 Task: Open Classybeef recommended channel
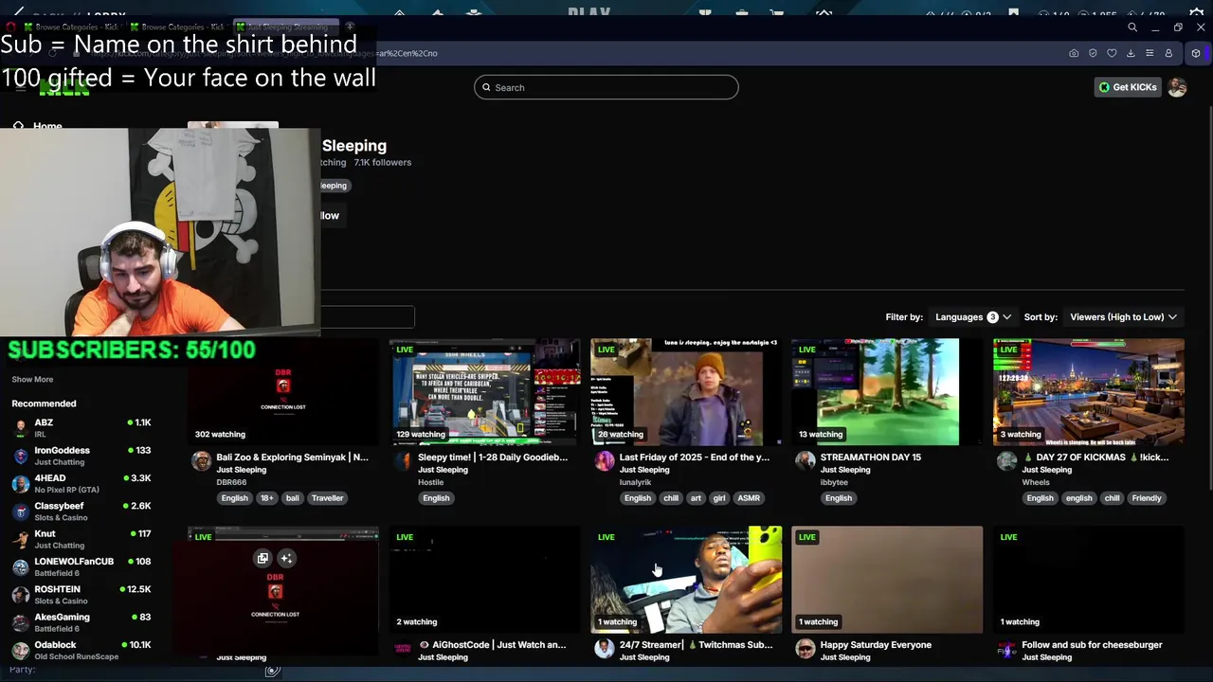click(81, 511)
